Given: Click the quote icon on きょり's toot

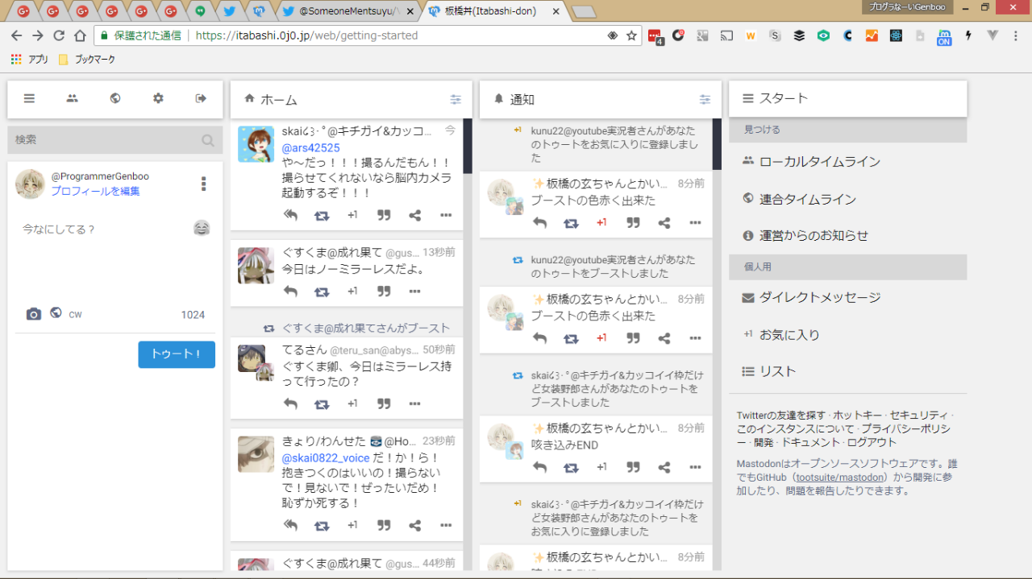Looking at the screenshot, I should coord(384,525).
